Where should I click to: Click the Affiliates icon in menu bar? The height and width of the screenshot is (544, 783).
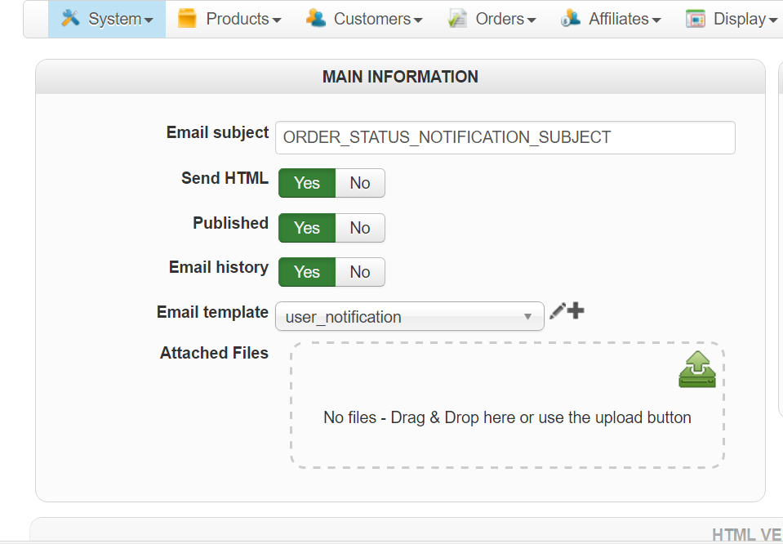[571, 18]
